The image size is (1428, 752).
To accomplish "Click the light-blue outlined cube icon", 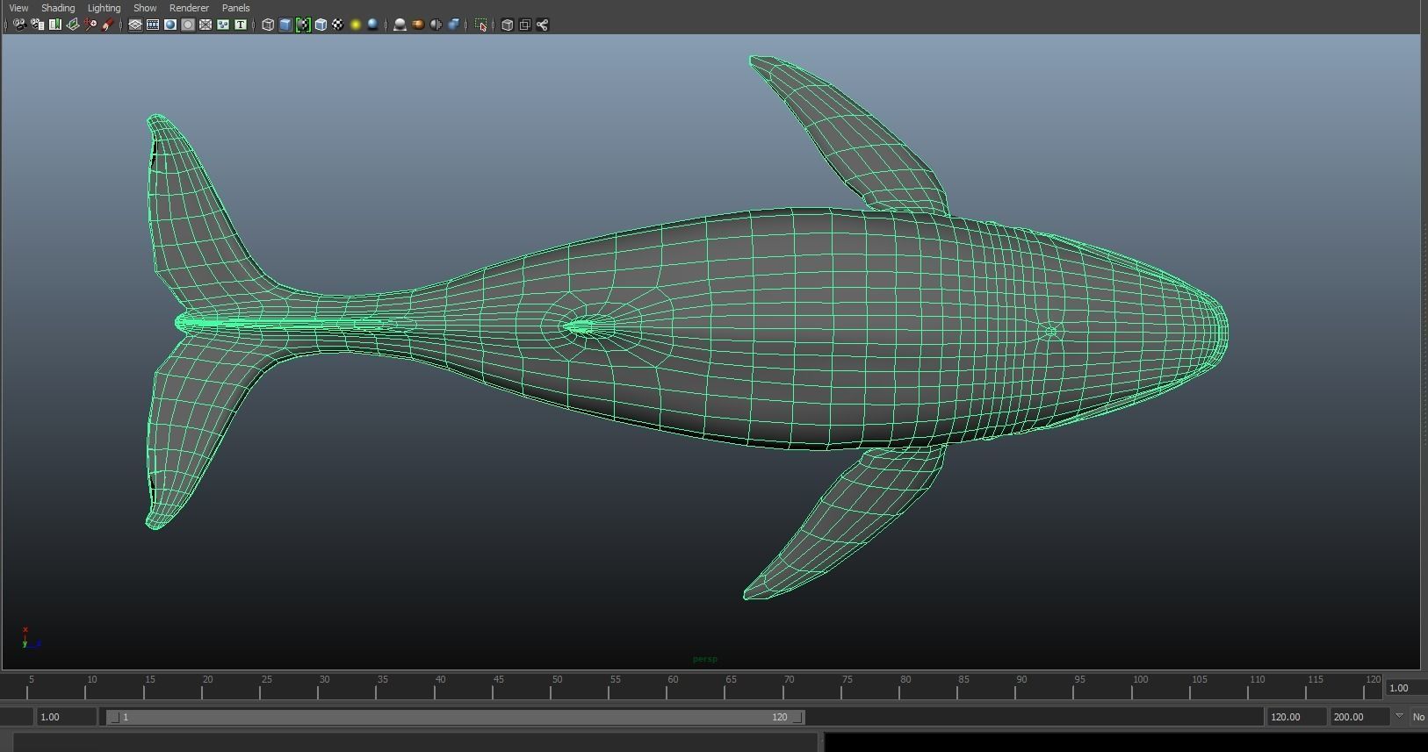I will (x=321, y=25).
